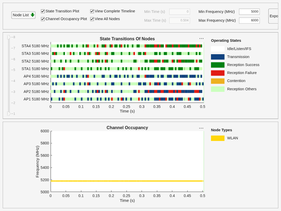281x211 pixels.
Task: Toggle State Transition Plot checkbox
Action: point(43,11)
